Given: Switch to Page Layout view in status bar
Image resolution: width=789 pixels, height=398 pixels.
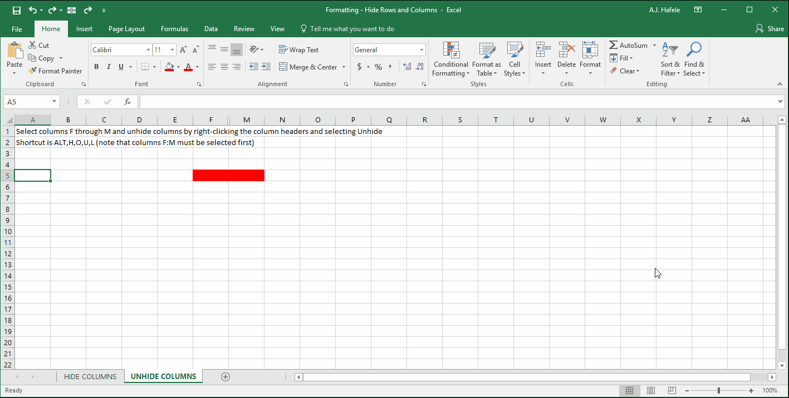Looking at the screenshot, I should [x=651, y=390].
